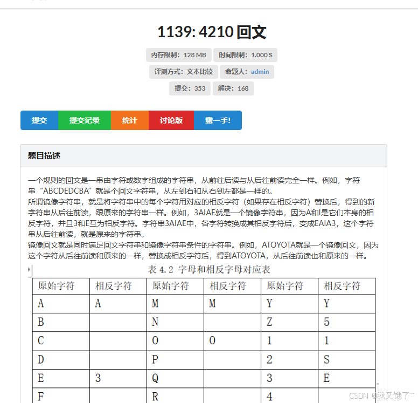Click the blue 提交 submit button

[39, 120]
